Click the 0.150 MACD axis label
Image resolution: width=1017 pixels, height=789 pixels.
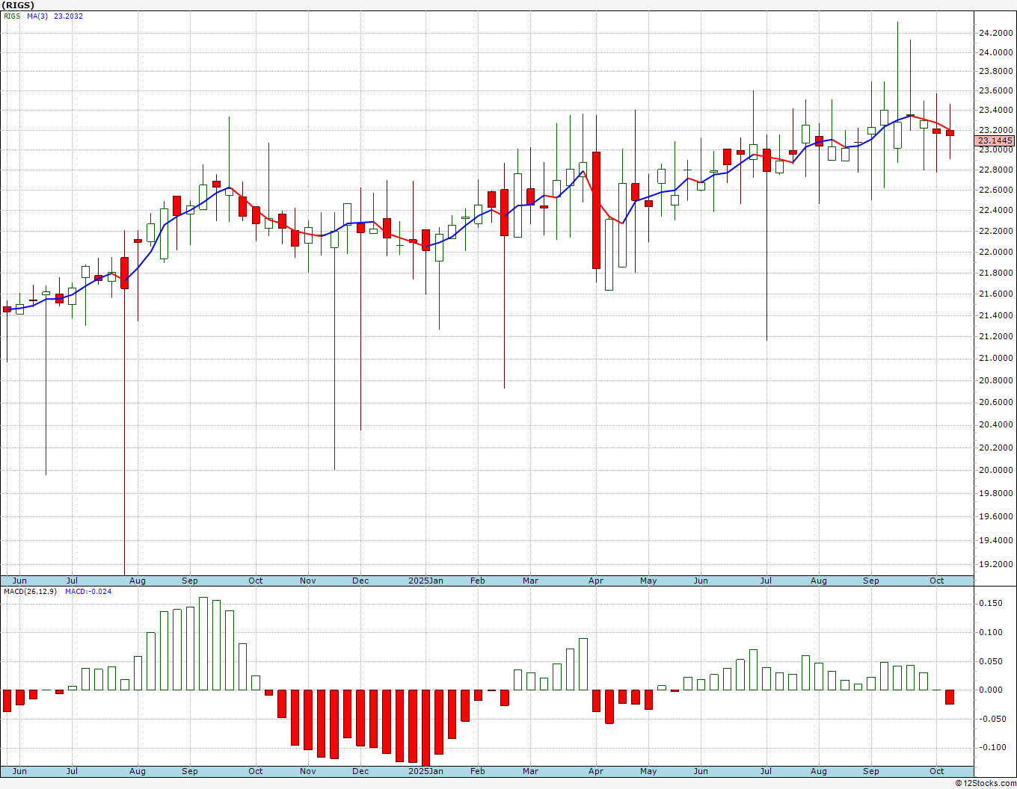tap(991, 604)
